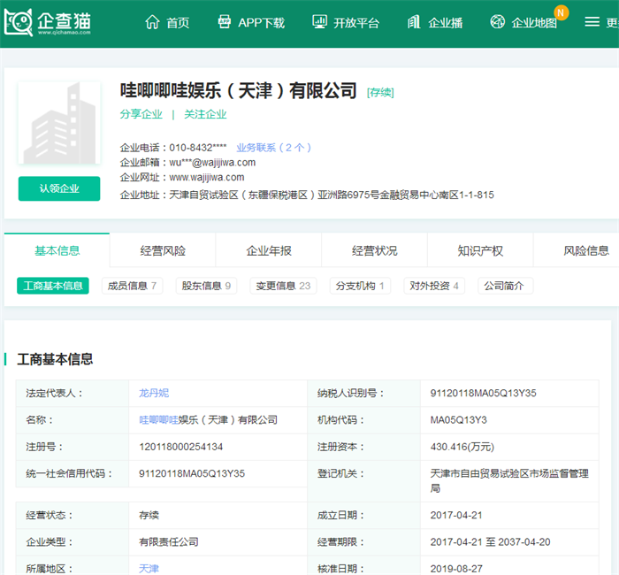This screenshot has width=619, height=575.
Task: Click the 分享企业 link
Action: [x=141, y=114]
